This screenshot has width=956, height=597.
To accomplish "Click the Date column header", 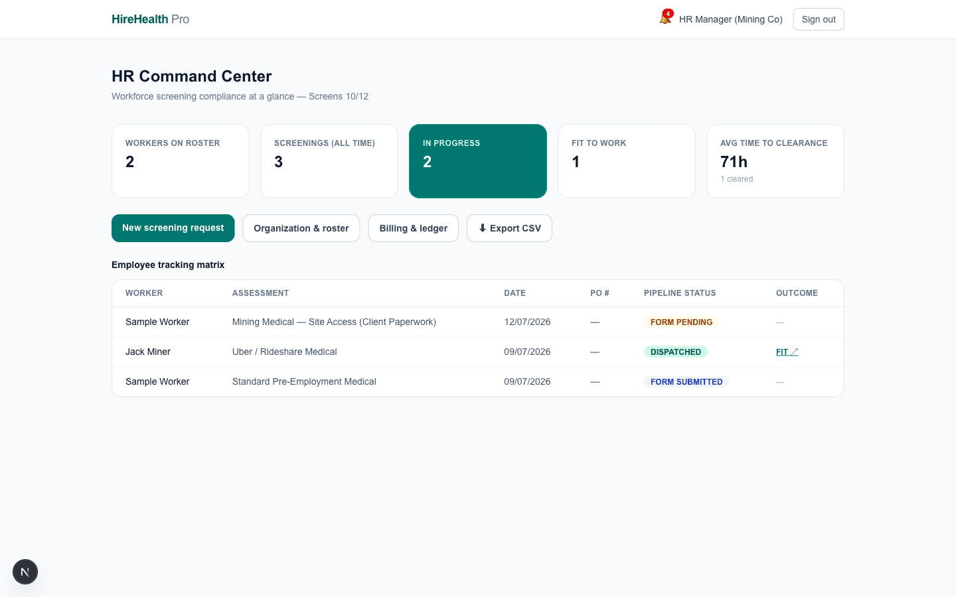I will pyautogui.click(x=515, y=293).
